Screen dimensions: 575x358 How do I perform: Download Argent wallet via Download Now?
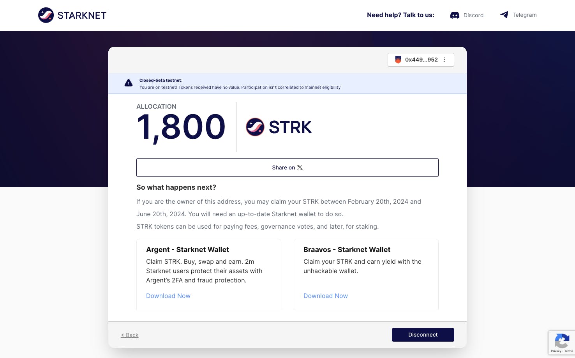coord(168,296)
